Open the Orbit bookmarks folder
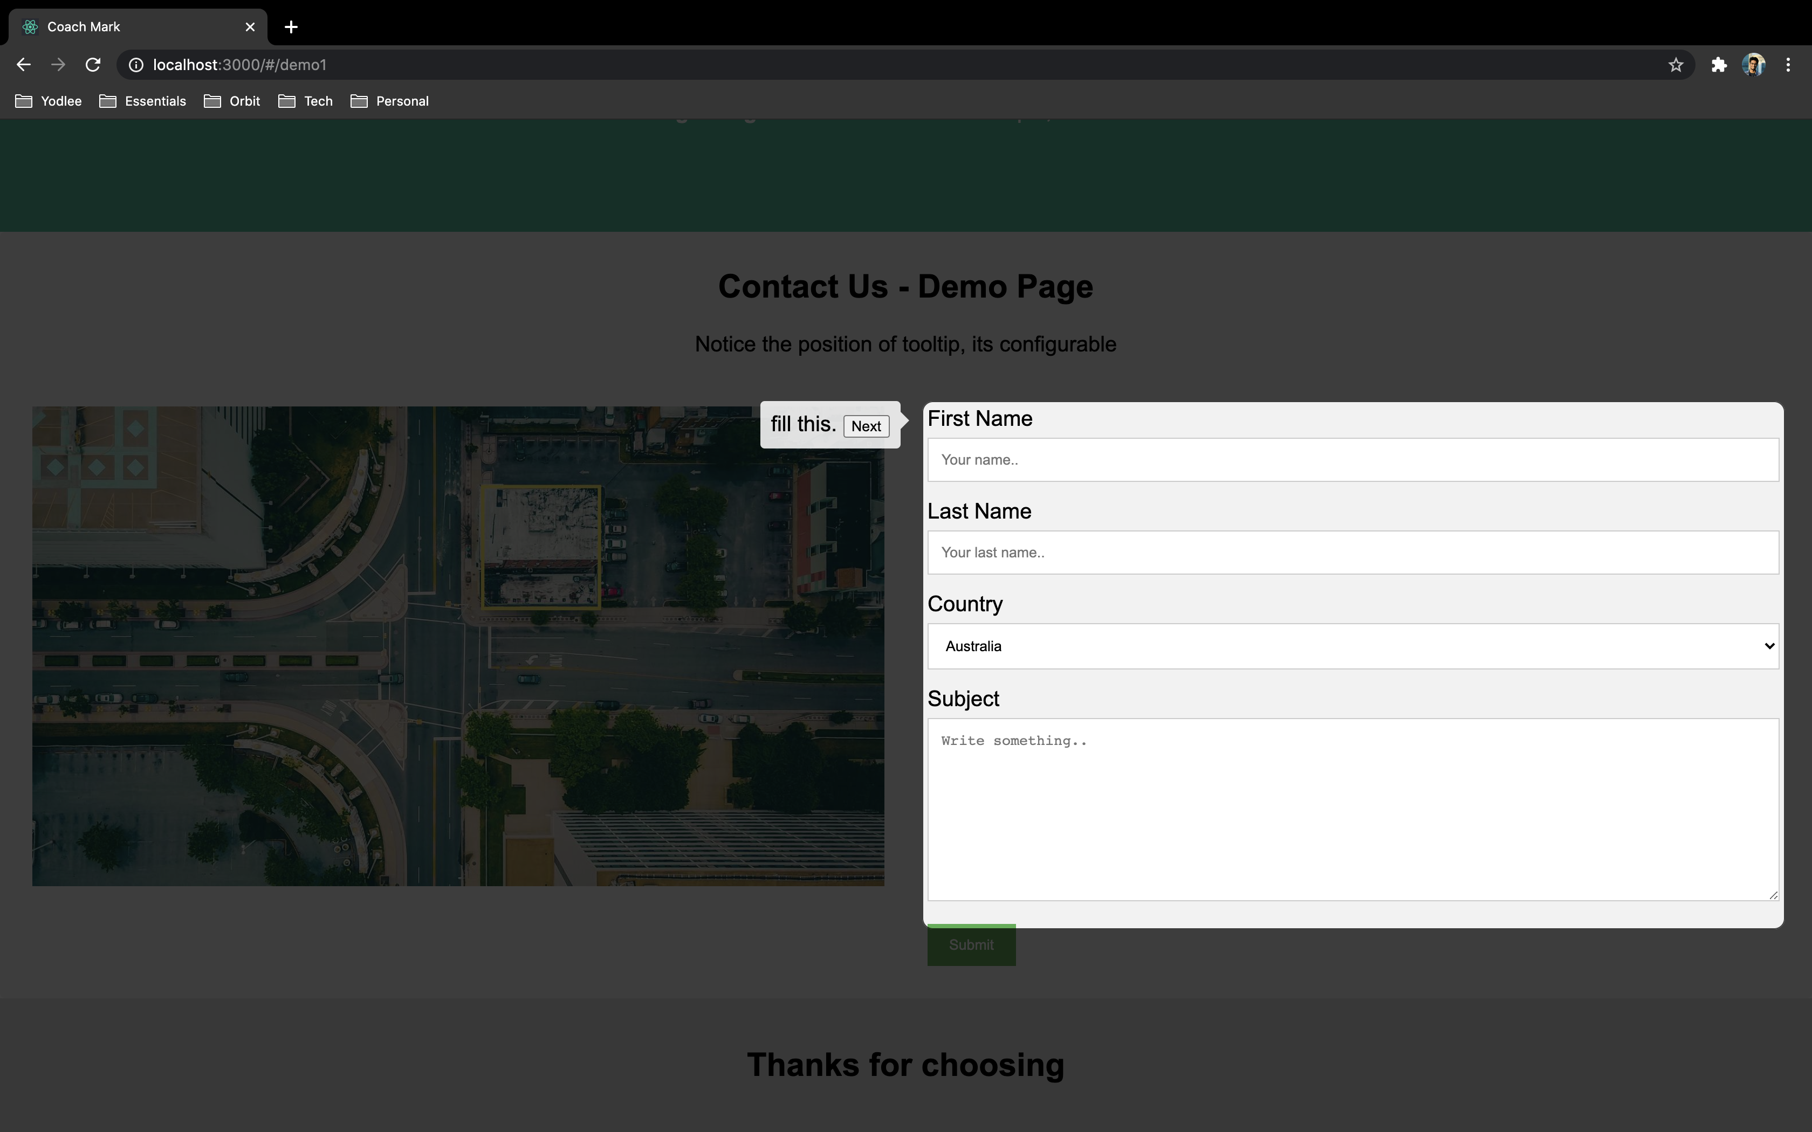 tap(232, 101)
